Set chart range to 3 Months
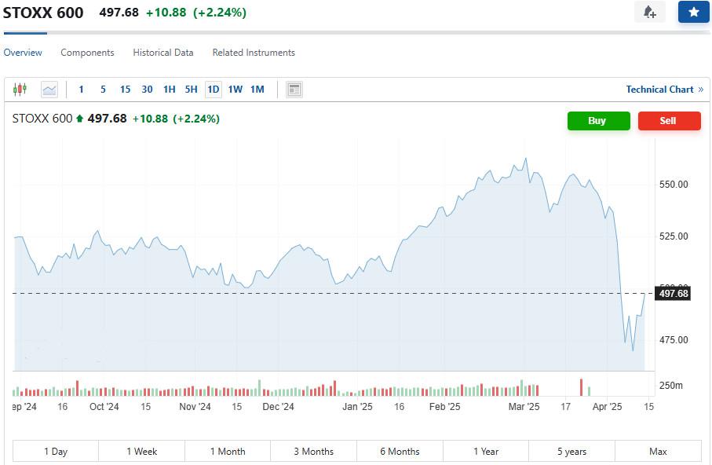The width and height of the screenshot is (712, 465). 313,451
